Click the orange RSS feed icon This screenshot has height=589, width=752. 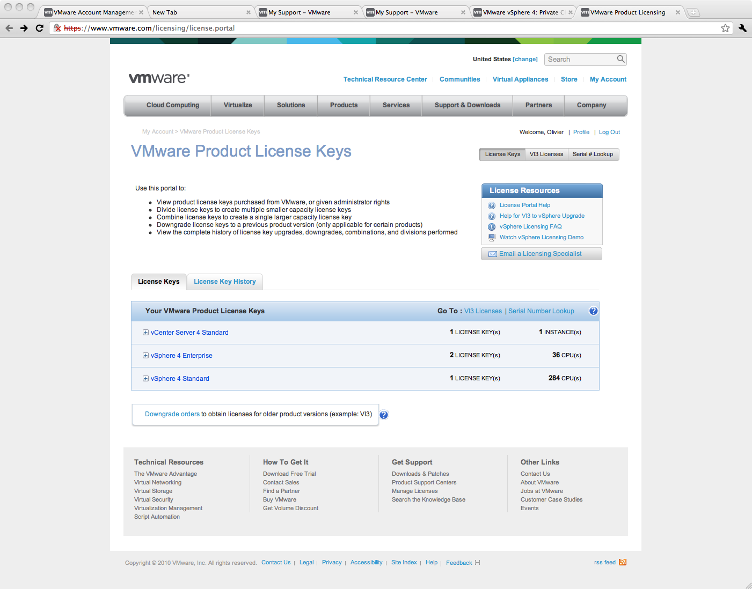(x=623, y=562)
